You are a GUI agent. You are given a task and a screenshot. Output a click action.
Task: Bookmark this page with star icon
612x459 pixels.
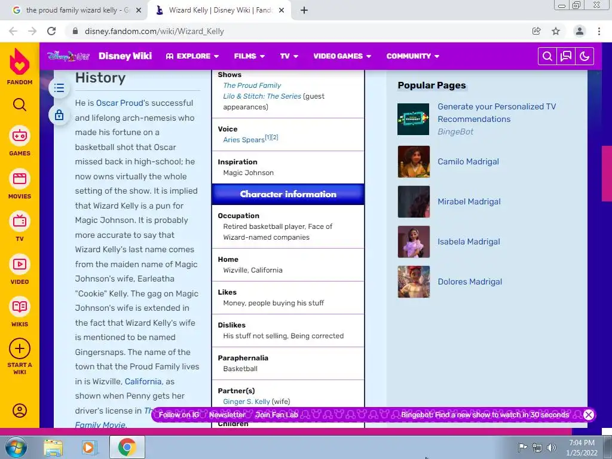(556, 31)
